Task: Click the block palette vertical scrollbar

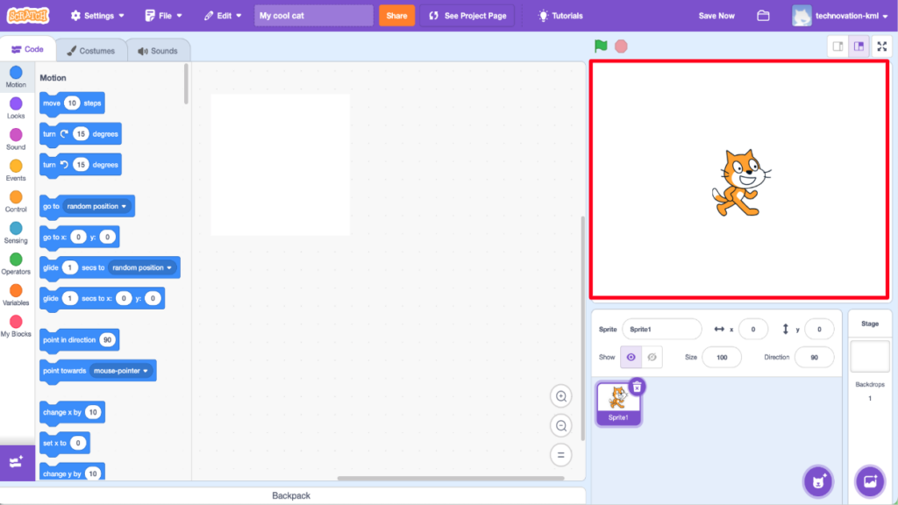Action: point(186,83)
